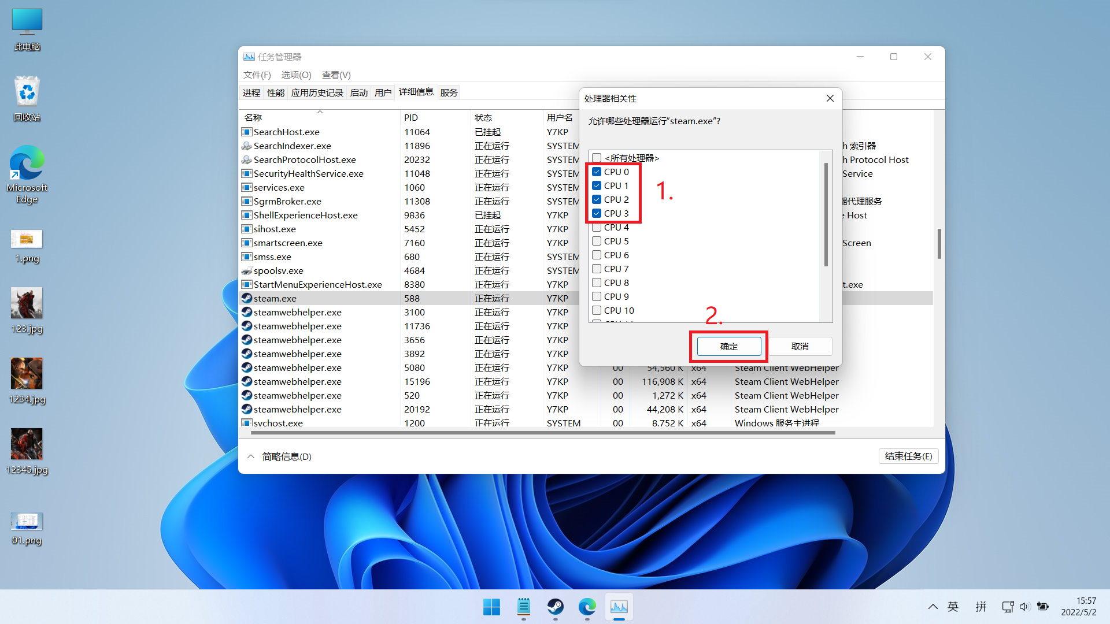Show hidden system tray icons
Viewport: 1110px width, 624px height.
click(933, 607)
